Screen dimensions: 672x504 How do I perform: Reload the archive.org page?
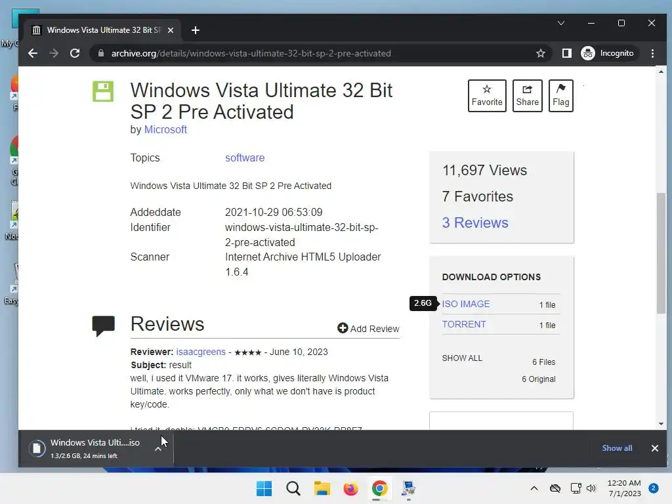tap(75, 53)
